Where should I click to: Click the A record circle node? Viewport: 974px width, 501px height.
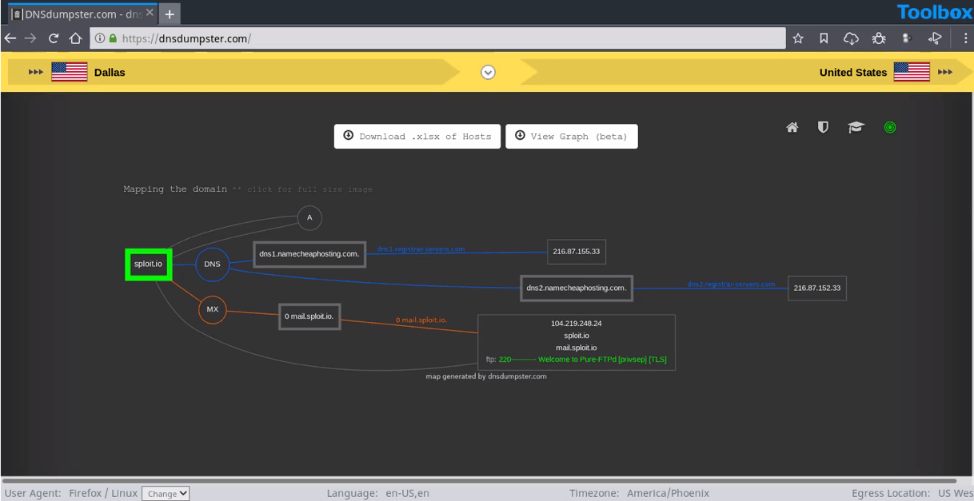point(309,217)
